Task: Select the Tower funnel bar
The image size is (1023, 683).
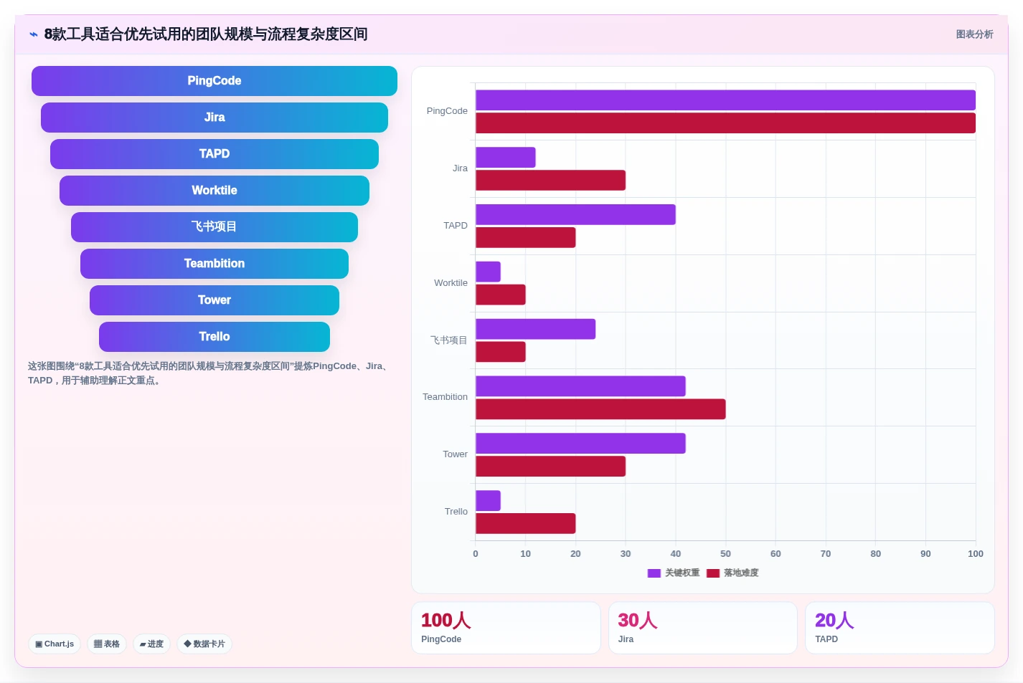Action: tap(214, 300)
